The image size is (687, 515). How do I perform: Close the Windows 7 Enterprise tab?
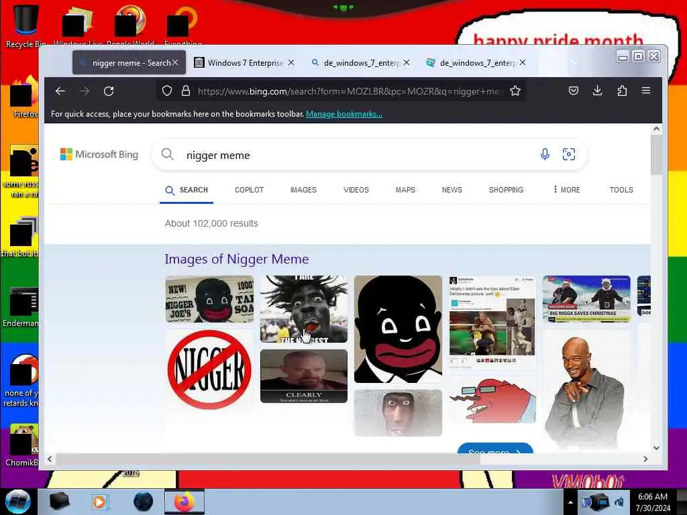pos(291,62)
